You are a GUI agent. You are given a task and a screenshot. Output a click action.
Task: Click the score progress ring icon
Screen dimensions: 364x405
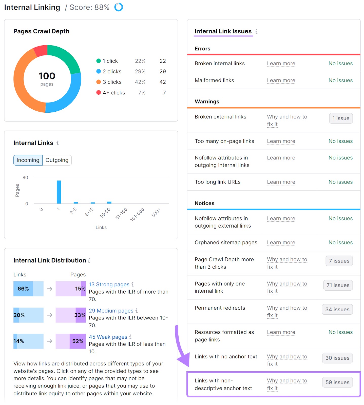tap(119, 7)
